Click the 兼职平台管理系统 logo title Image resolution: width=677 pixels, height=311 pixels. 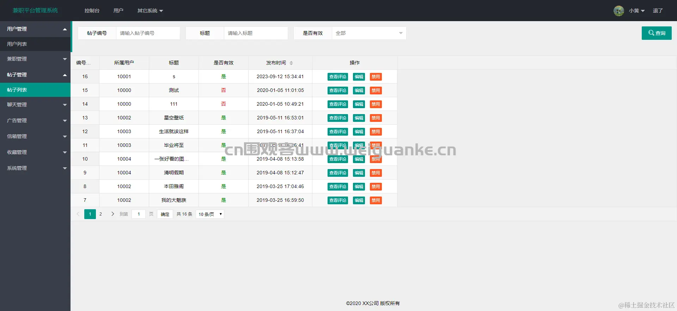(x=35, y=11)
